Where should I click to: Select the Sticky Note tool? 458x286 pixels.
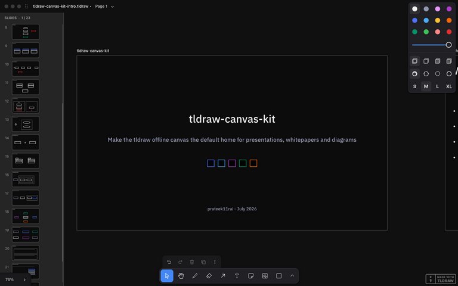[251, 276]
